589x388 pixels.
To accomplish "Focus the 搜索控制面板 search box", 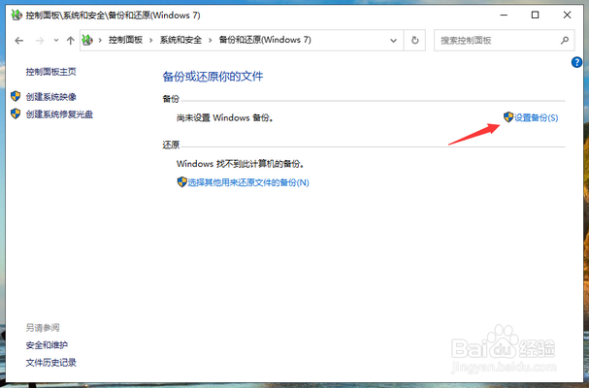I will tap(505, 40).
